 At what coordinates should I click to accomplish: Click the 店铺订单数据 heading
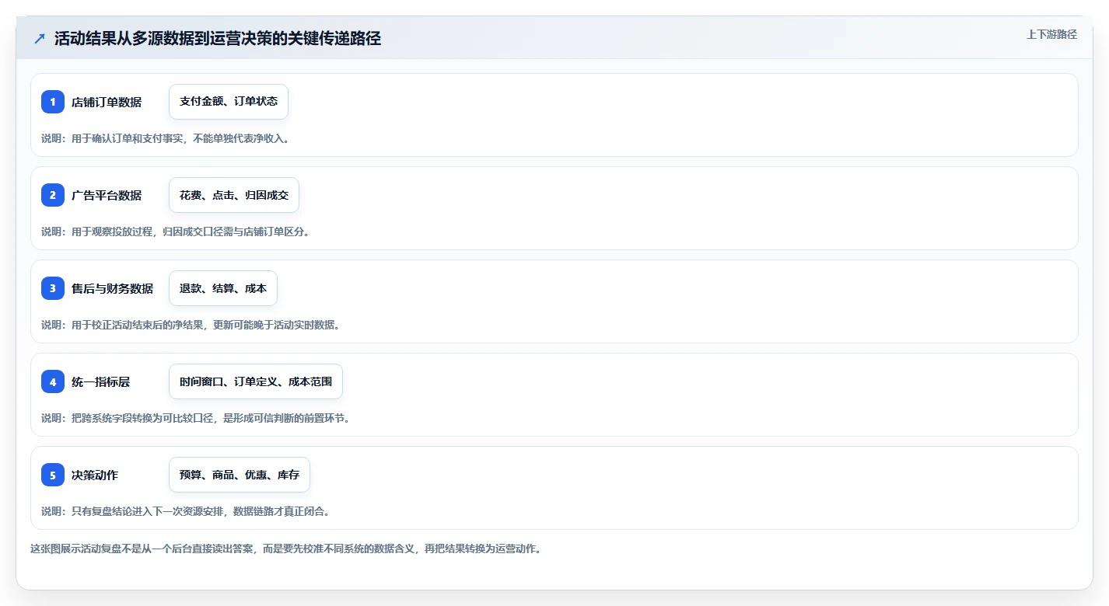click(x=107, y=102)
